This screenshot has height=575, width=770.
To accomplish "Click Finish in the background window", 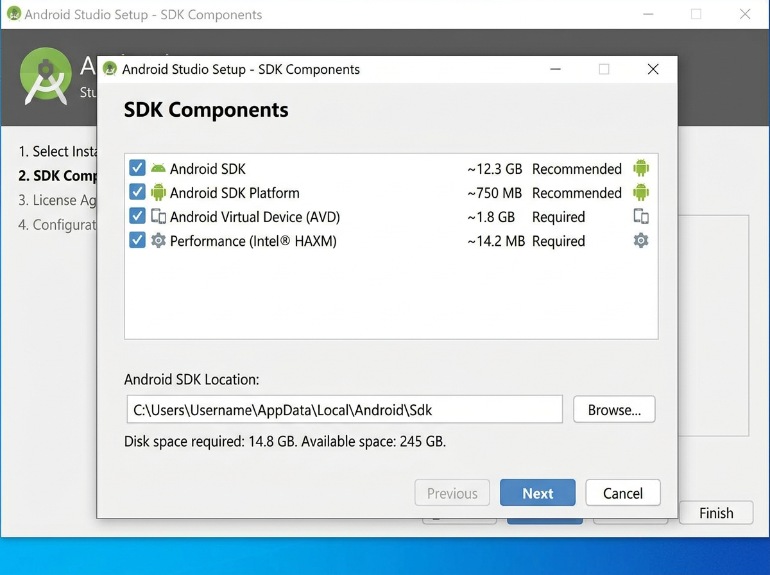I will 716,513.
